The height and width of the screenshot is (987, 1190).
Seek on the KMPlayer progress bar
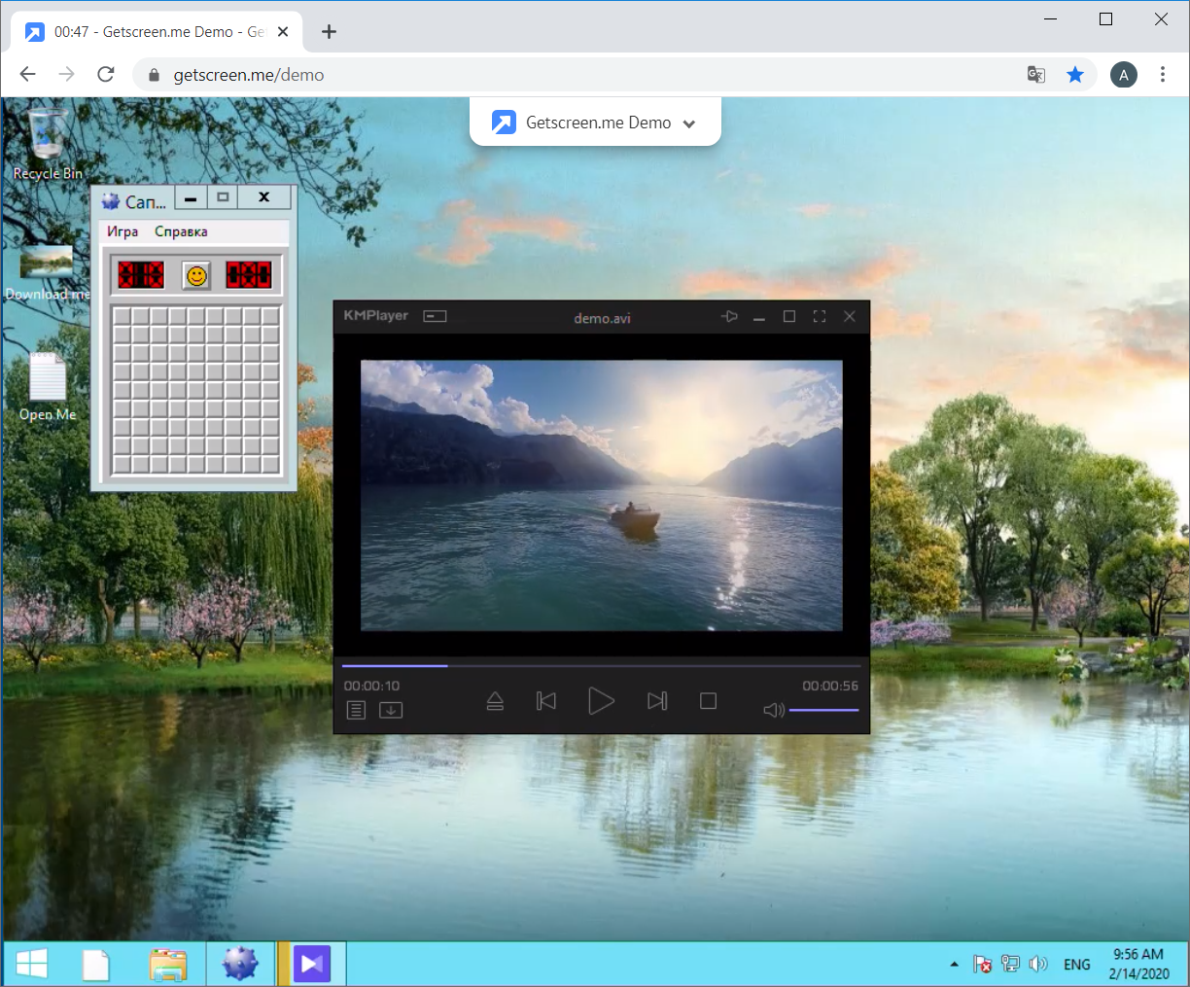tap(601, 666)
